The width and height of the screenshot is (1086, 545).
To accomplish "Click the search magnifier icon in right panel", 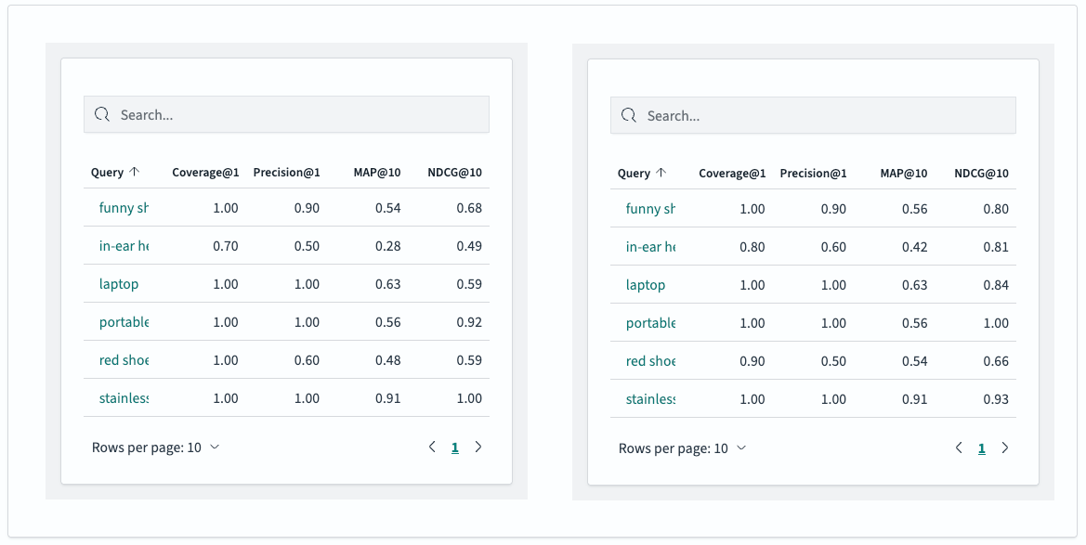I will point(628,115).
